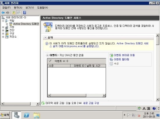Open the Help toolbar icon
This screenshot has height=119, width=160.
[25, 12]
